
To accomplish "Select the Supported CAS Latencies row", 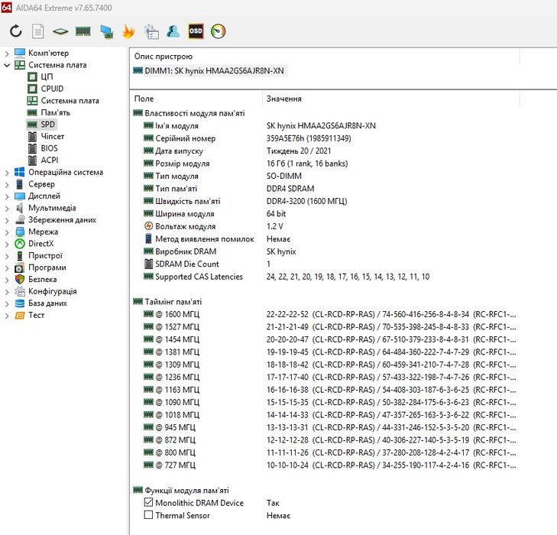I will click(x=324, y=277).
